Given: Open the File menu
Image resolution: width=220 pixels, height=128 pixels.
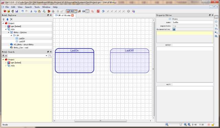Looking at the screenshot, I should (7, 7).
